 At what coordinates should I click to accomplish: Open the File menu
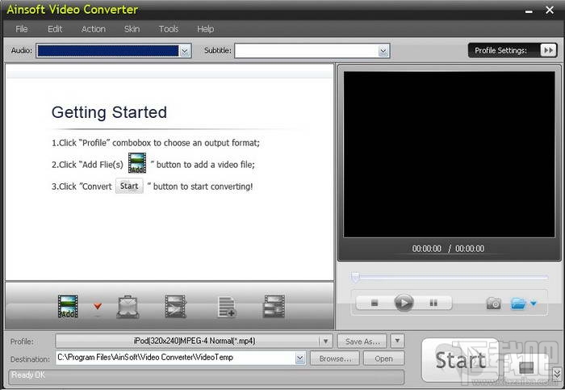[x=22, y=29]
